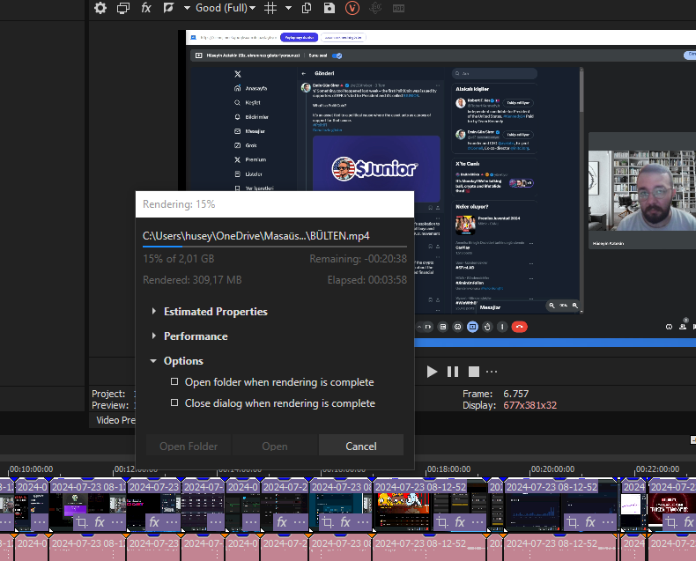Click the Elapsed: 00:03:58 text
Screen dimensions: 696x561
coord(367,280)
